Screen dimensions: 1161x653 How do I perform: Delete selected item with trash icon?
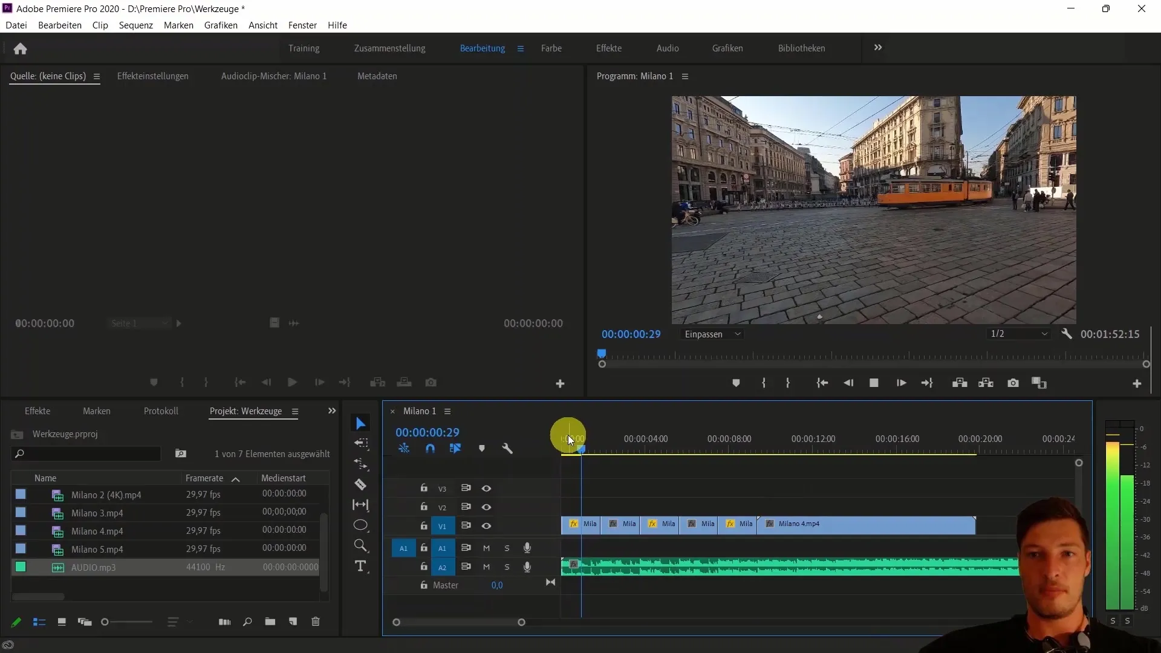(316, 622)
